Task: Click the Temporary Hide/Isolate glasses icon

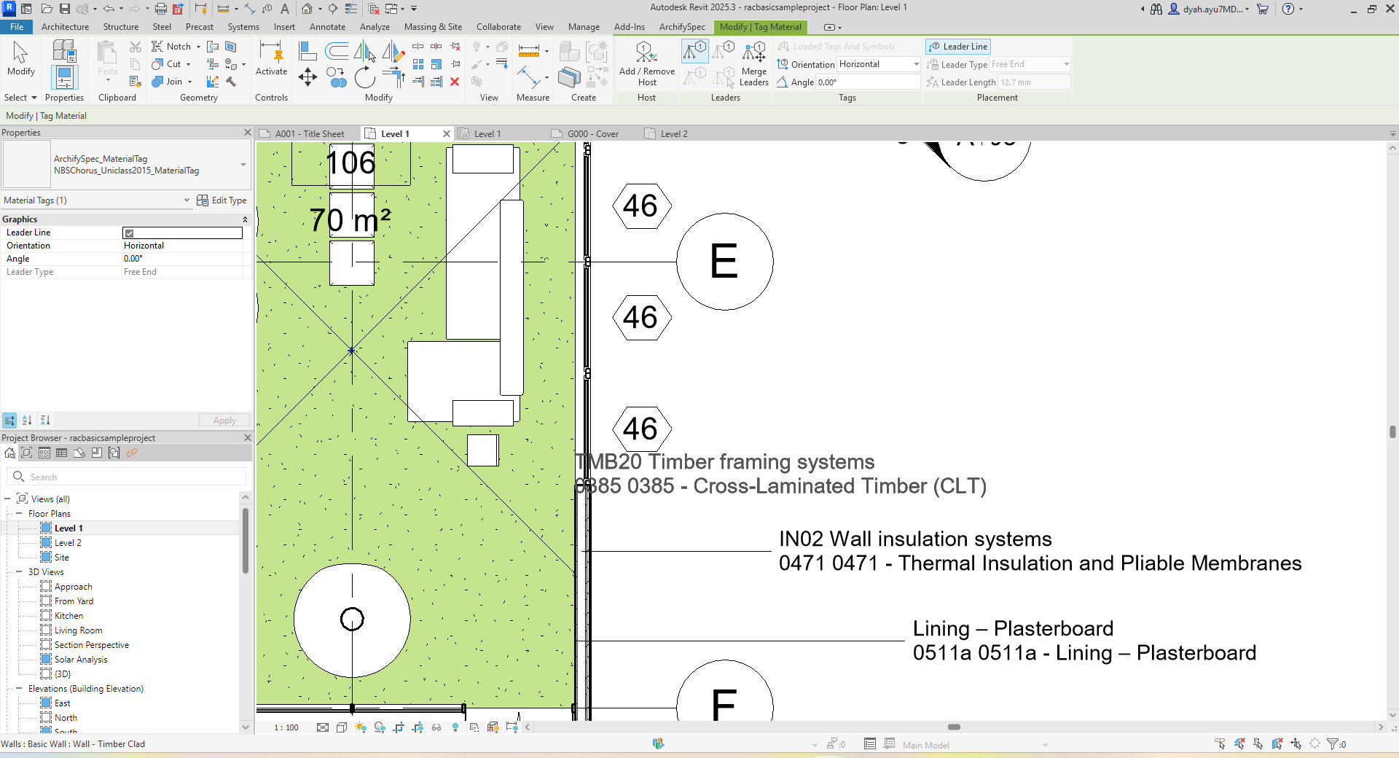Action: click(x=436, y=727)
